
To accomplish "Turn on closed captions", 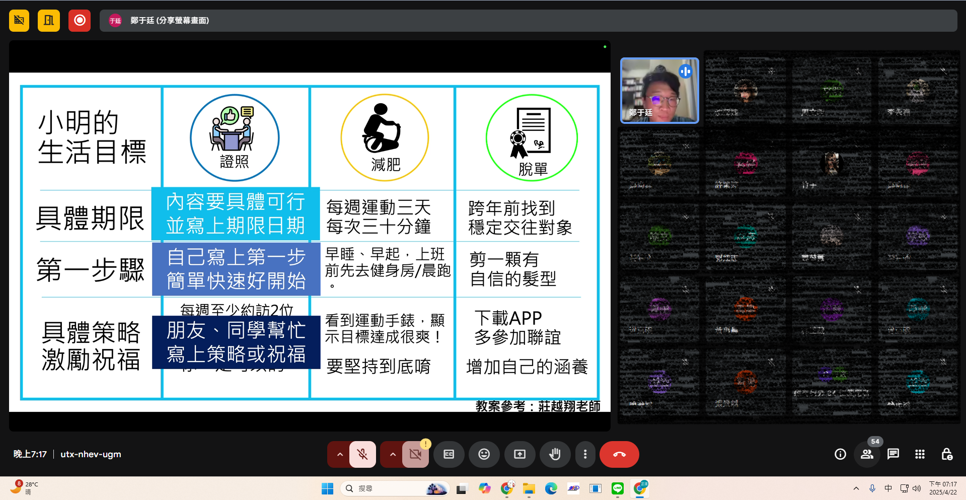I will [449, 454].
